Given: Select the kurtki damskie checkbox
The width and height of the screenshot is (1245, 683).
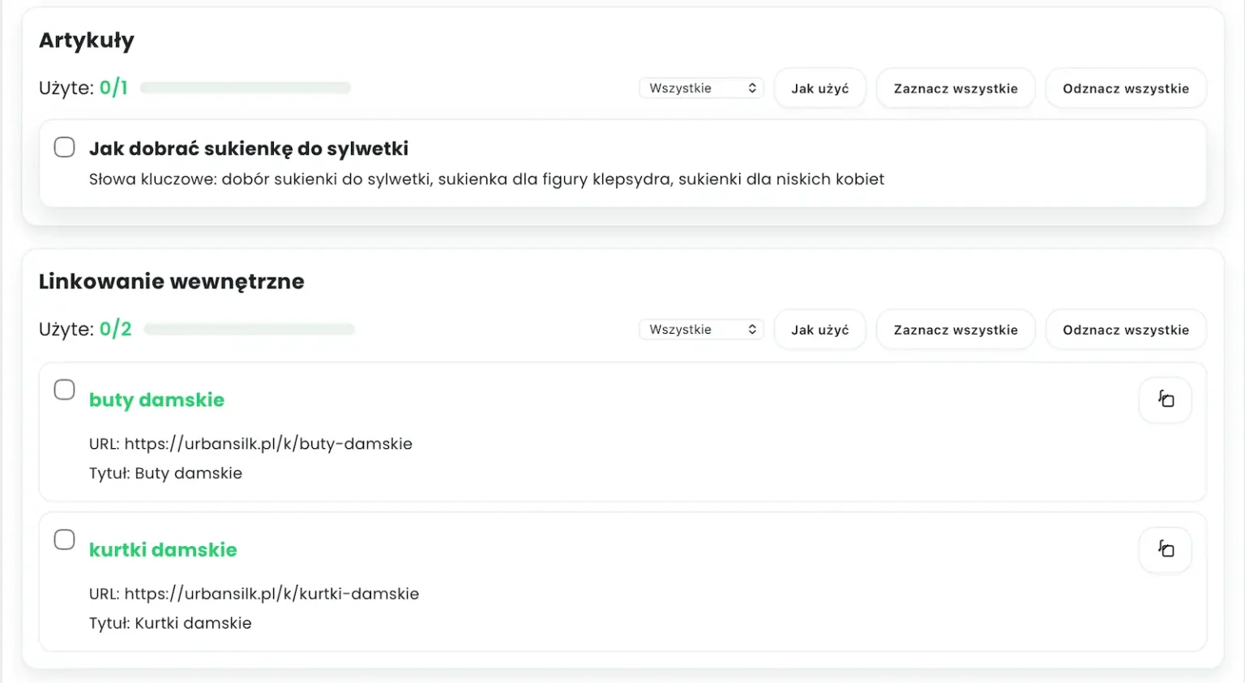Looking at the screenshot, I should tap(64, 539).
